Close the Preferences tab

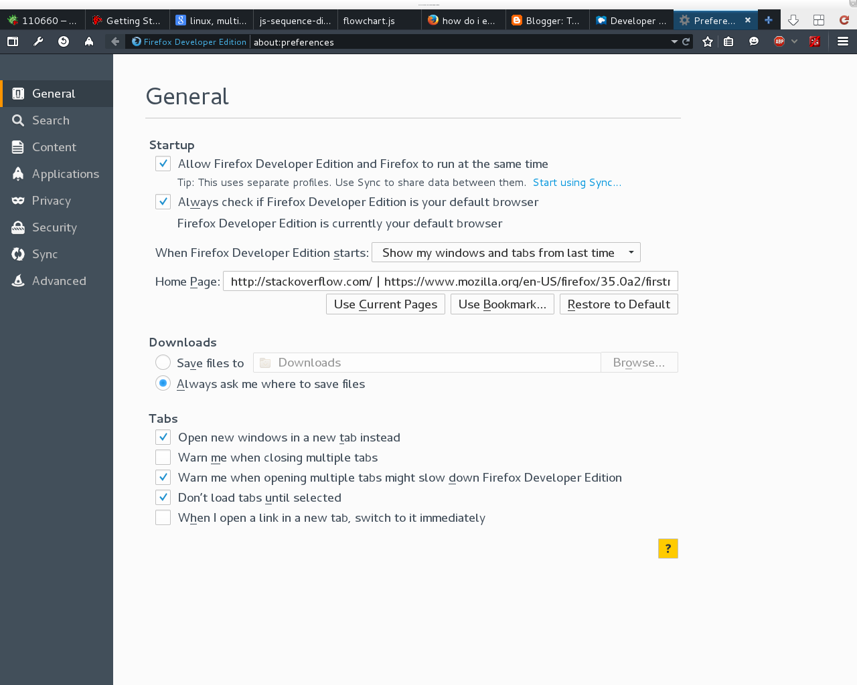click(748, 20)
